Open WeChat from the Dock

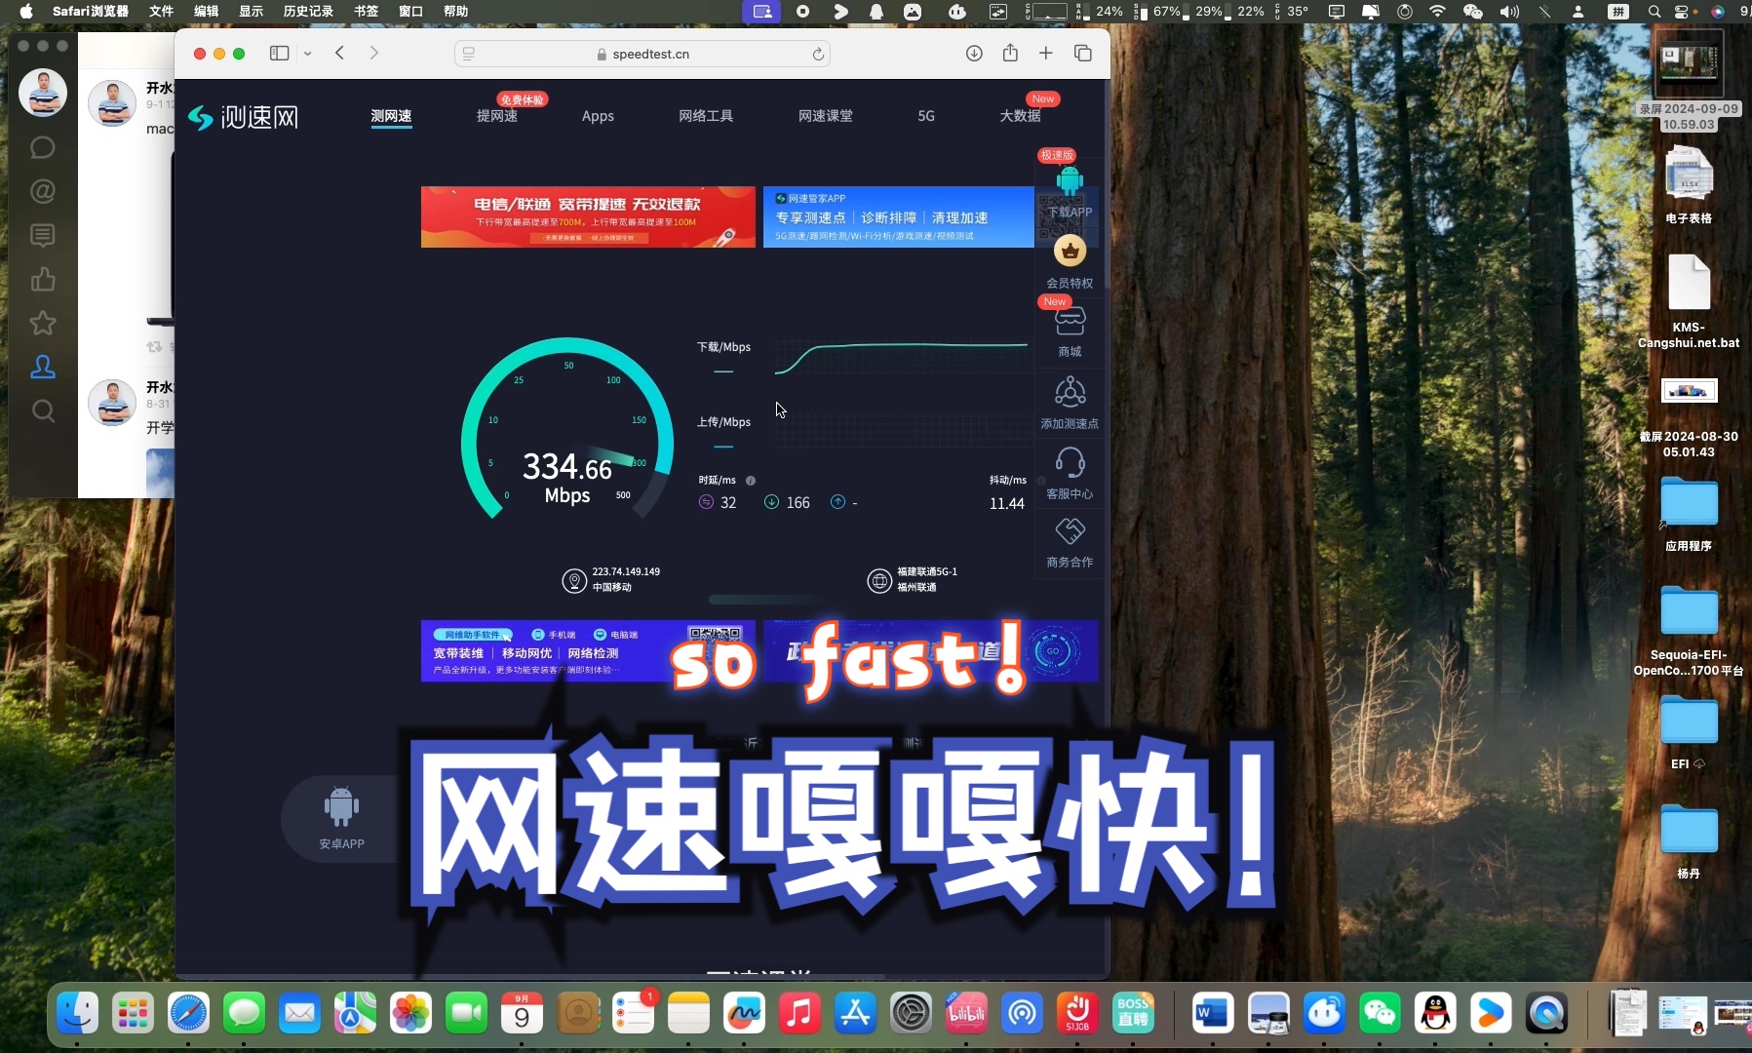click(x=1379, y=1014)
